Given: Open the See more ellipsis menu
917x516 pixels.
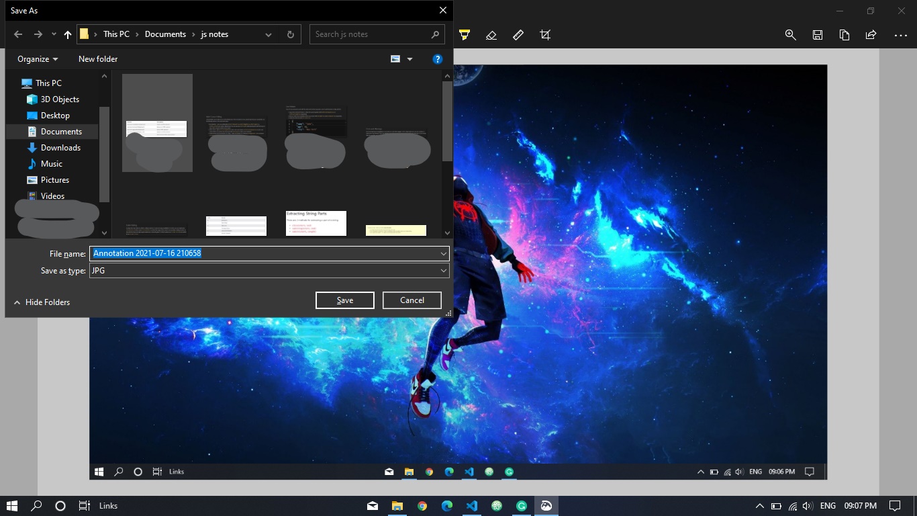Looking at the screenshot, I should (x=901, y=35).
